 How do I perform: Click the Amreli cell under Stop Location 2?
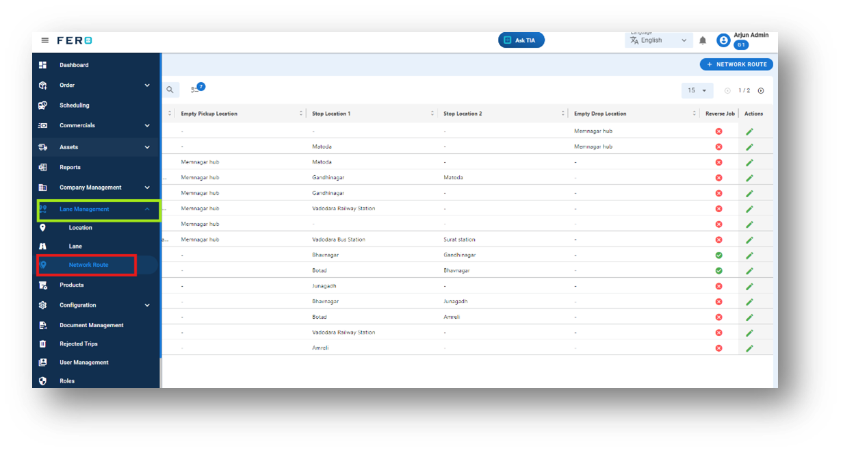452,318
